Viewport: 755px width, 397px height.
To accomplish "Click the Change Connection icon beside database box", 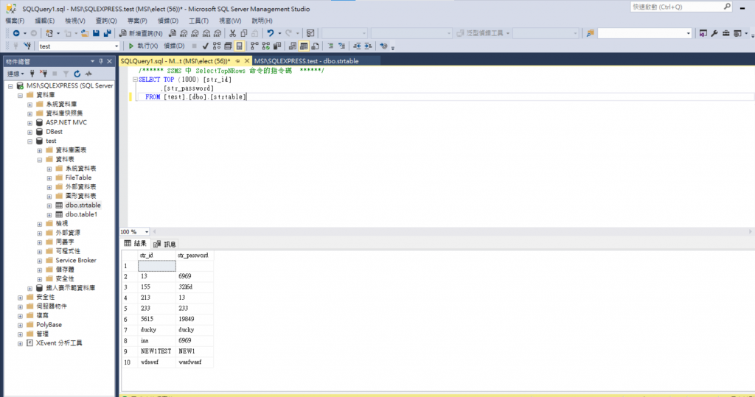I will click(27, 46).
